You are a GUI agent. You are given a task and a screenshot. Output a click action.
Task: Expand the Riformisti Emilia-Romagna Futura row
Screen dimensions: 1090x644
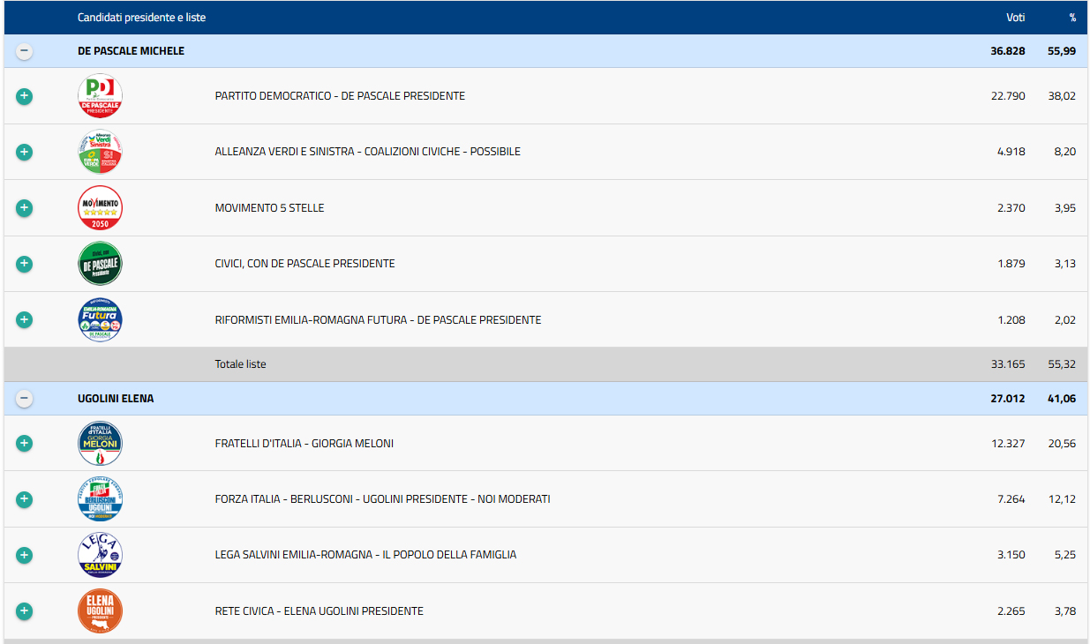coord(25,320)
